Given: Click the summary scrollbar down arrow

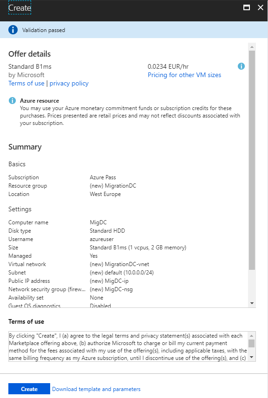Looking at the screenshot, I should pyautogui.click(x=252, y=303).
